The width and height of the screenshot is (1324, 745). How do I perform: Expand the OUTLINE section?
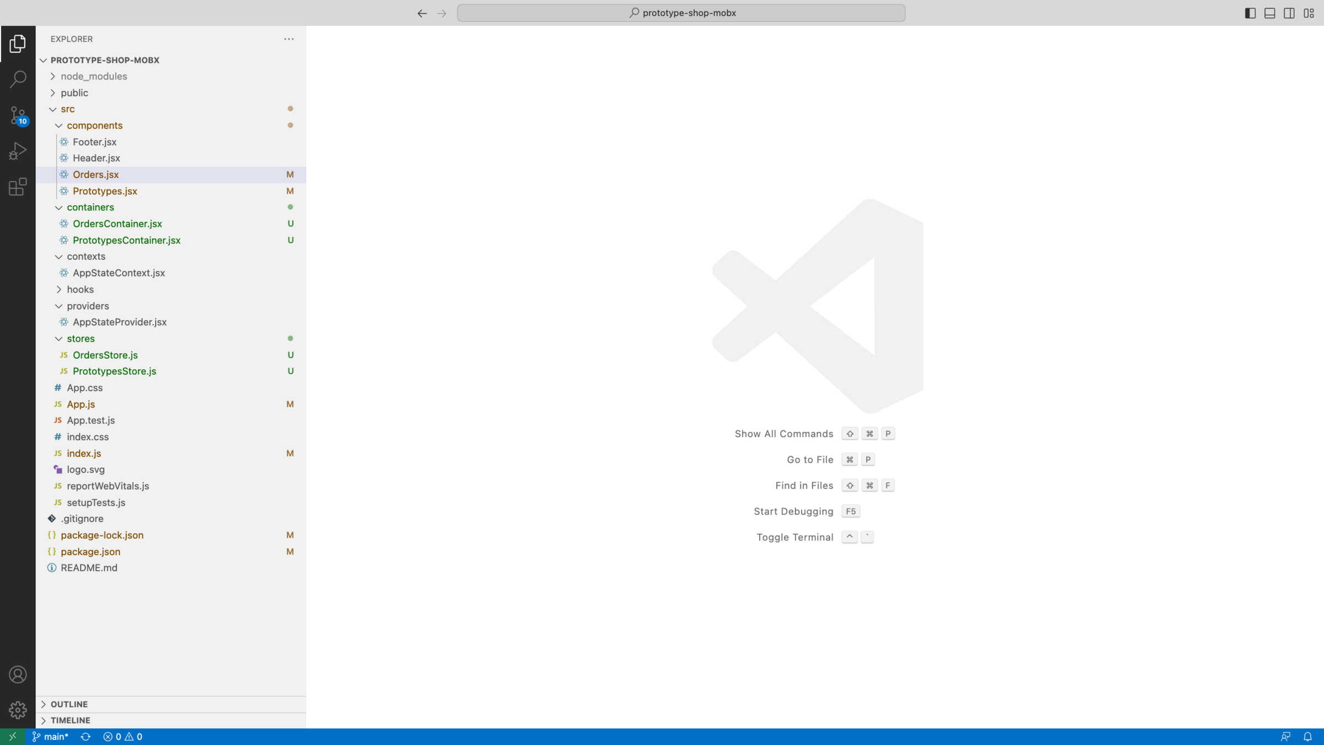tap(69, 704)
